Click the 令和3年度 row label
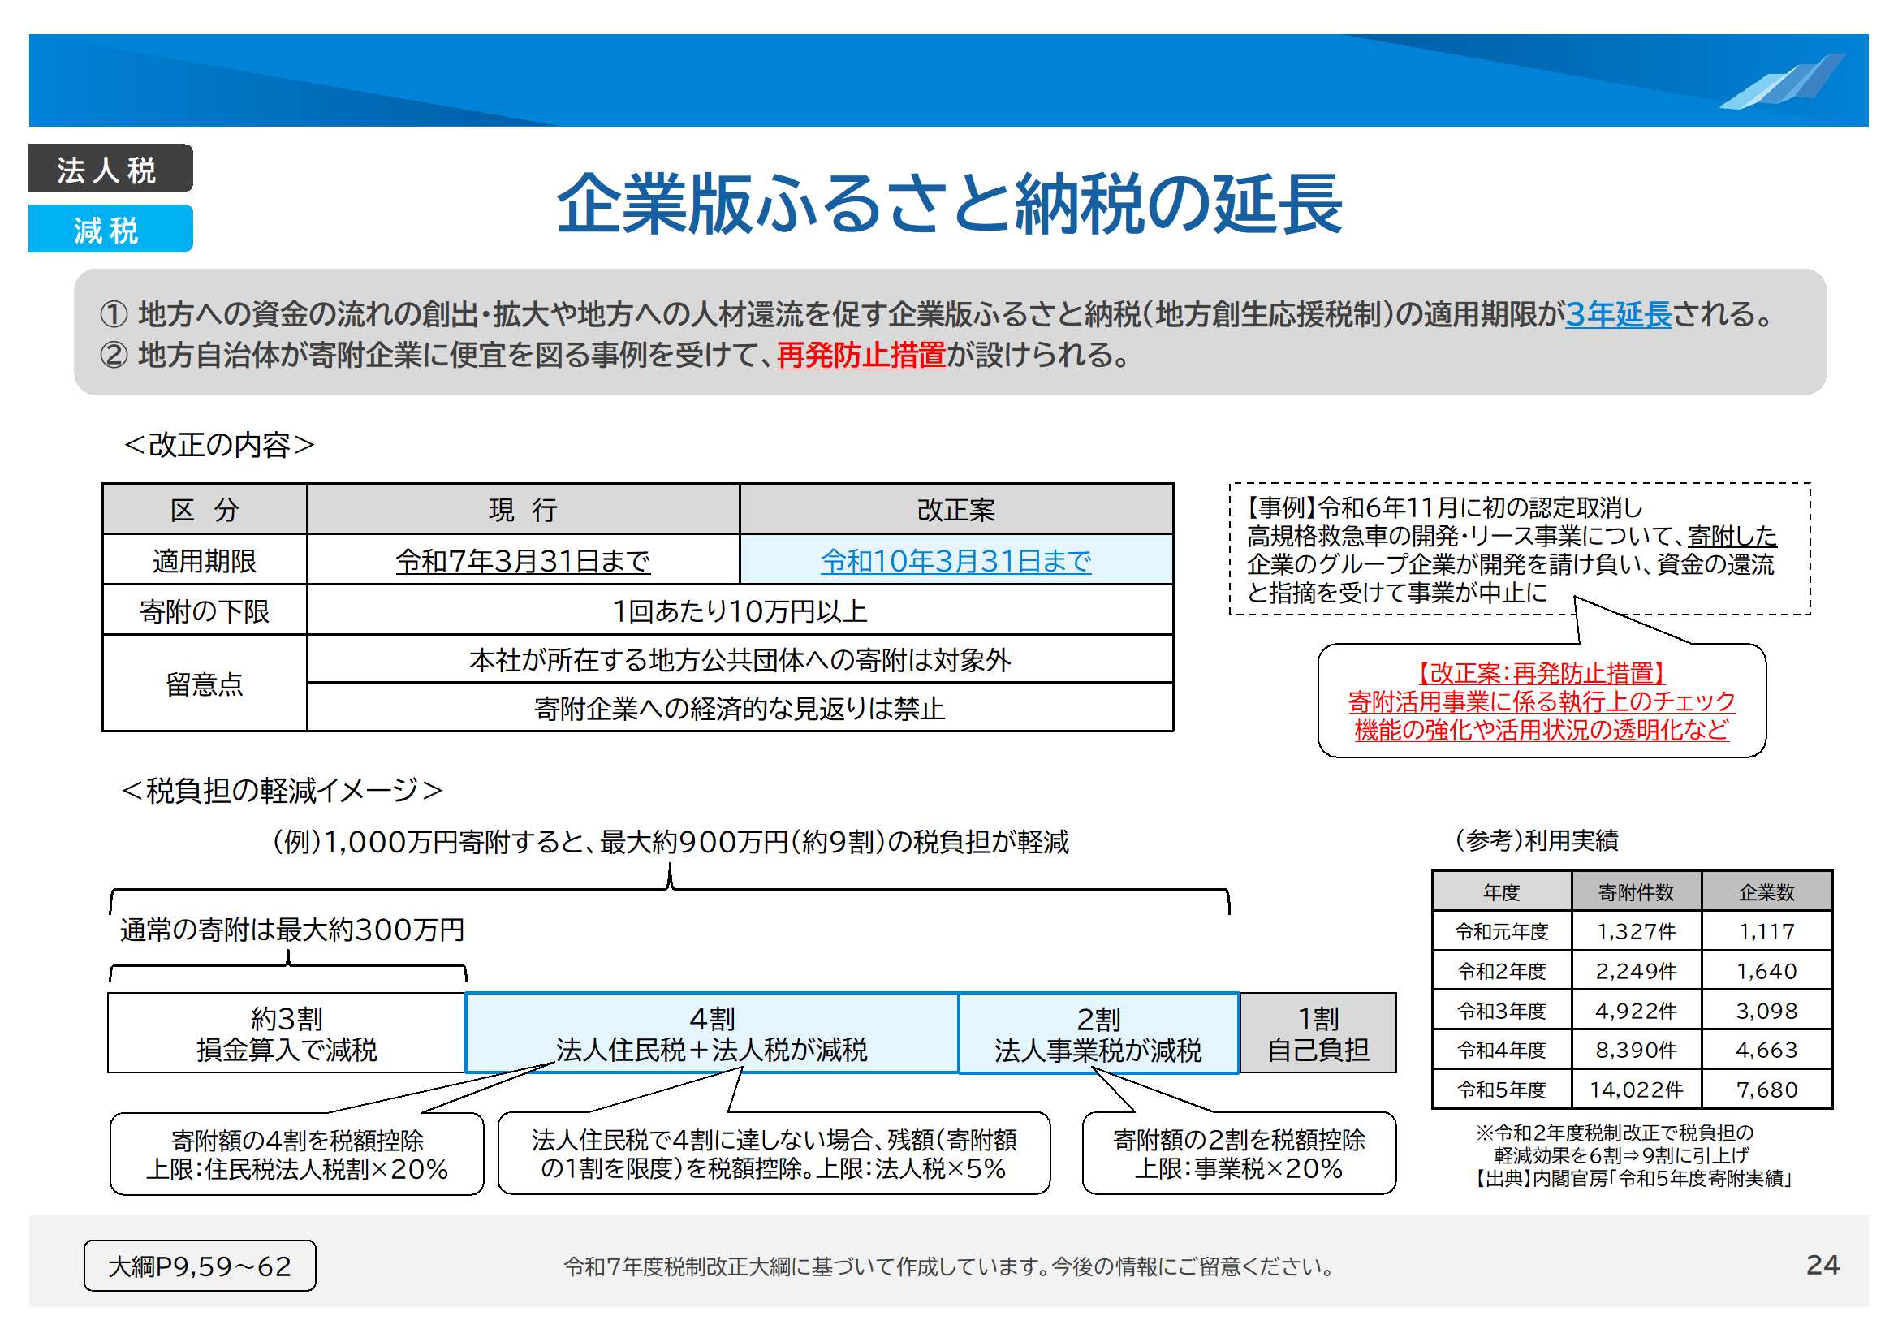 click(x=1501, y=1011)
